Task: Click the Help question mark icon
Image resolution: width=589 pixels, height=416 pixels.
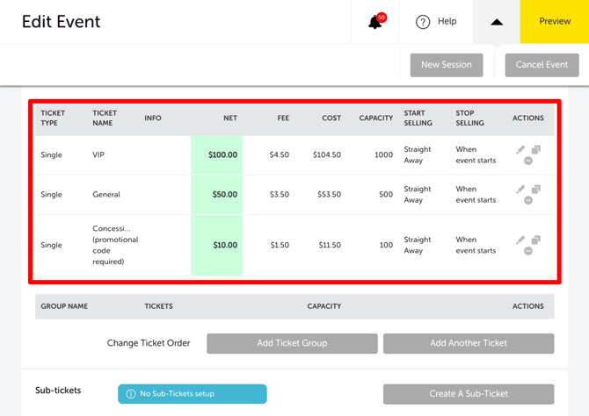Action: coord(423,22)
